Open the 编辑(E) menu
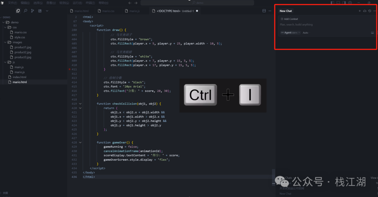Image resolution: width=378 pixels, height=197 pixels. coord(25,3)
